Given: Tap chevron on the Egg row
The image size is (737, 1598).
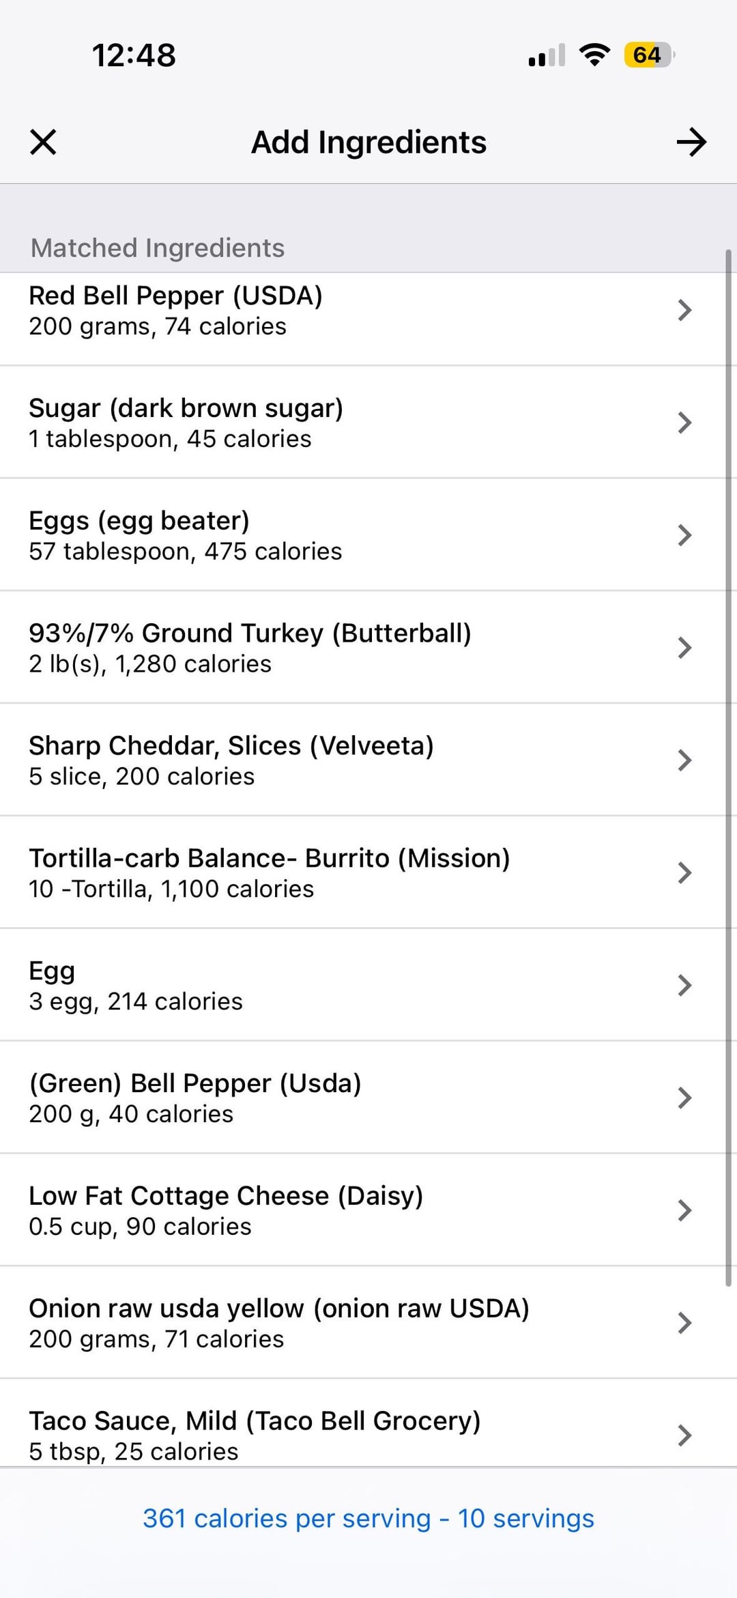Looking at the screenshot, I should 684,986.
